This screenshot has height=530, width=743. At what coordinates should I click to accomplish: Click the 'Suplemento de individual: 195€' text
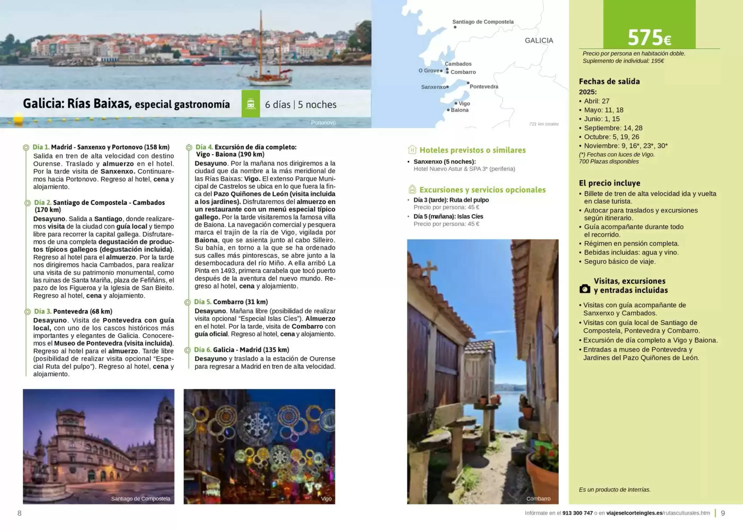623,61
